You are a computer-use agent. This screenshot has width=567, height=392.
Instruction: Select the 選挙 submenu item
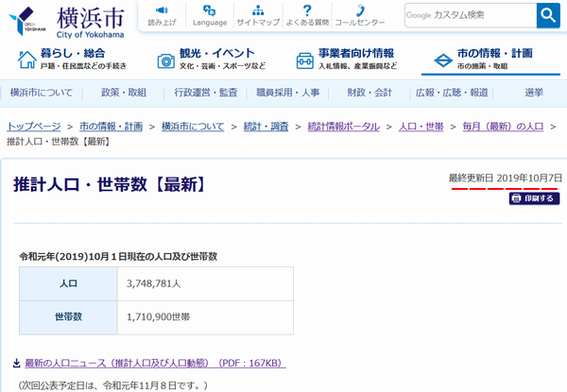[534, 93]
